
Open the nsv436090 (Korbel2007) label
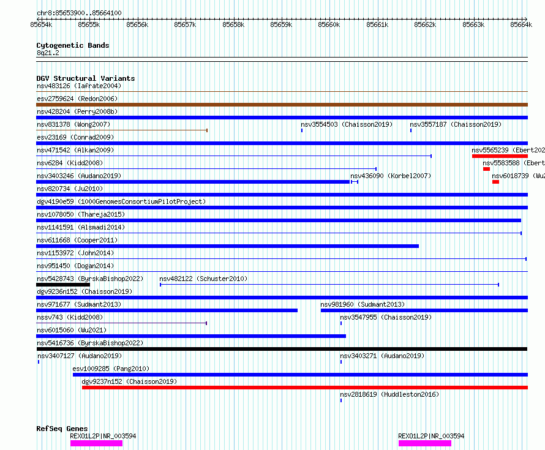coord(391,176)
